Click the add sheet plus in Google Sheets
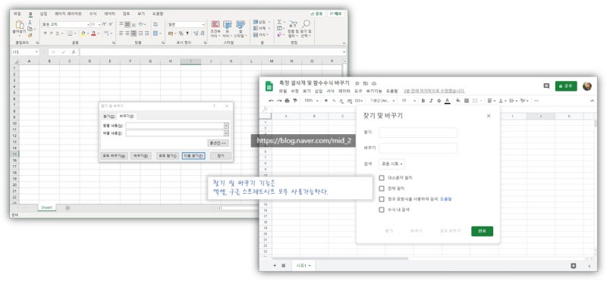The image size is (607, 281). coord(275,266)
